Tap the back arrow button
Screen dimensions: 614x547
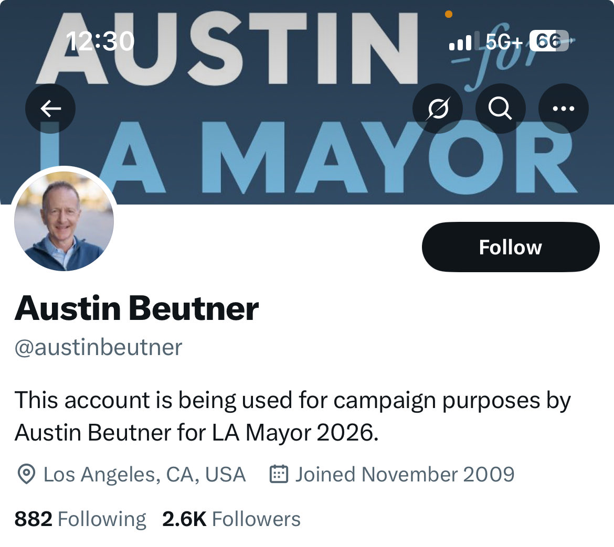(x=50, y=109)
